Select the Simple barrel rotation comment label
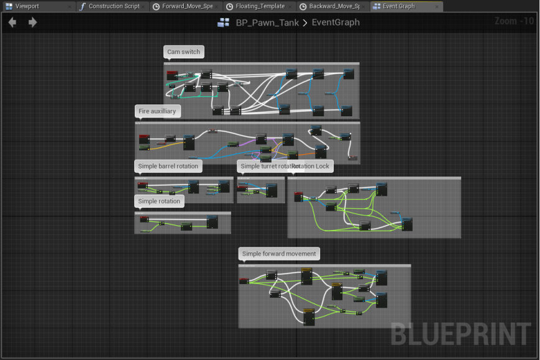Image resolution: width=540 pixels, height=360 pixels. tap(168, 166)
